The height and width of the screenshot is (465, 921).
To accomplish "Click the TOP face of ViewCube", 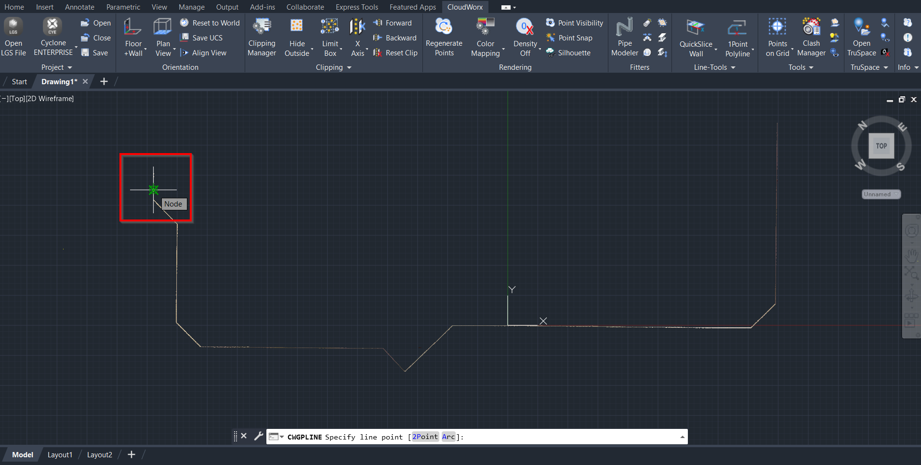I will [x=881, y=146].
